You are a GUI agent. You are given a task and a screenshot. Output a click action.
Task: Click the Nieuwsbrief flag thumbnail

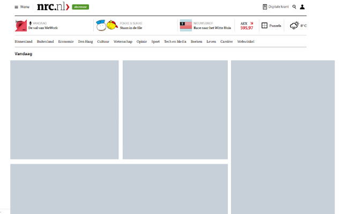tap(185, 25)
